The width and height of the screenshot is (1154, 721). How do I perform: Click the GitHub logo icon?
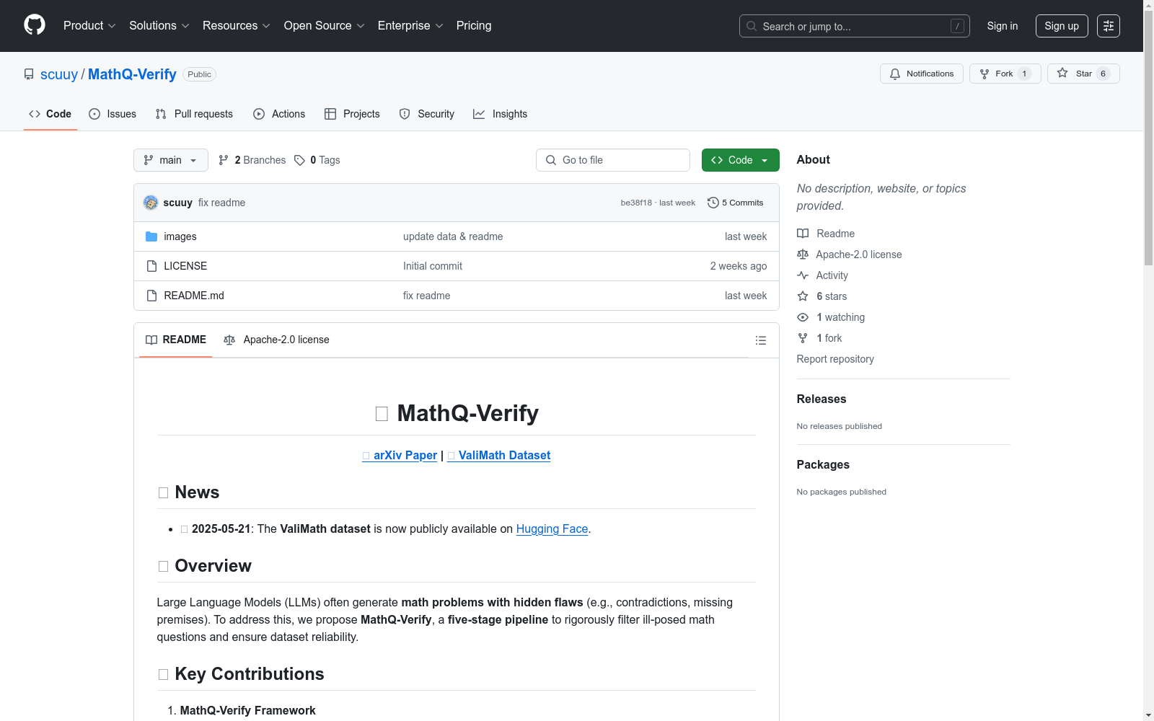(x=35, y=25)
